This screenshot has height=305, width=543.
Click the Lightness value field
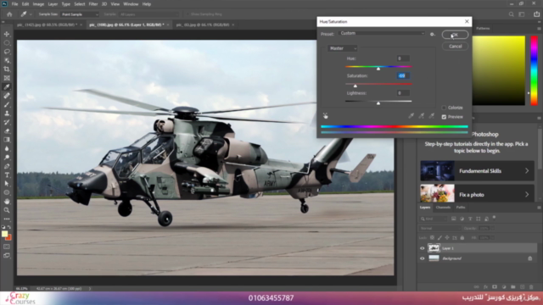click(403, 93)
